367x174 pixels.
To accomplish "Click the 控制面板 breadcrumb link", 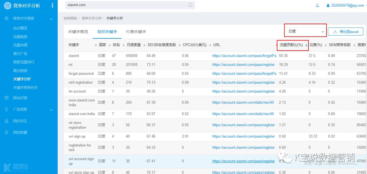I will click(x=70, y=18).
